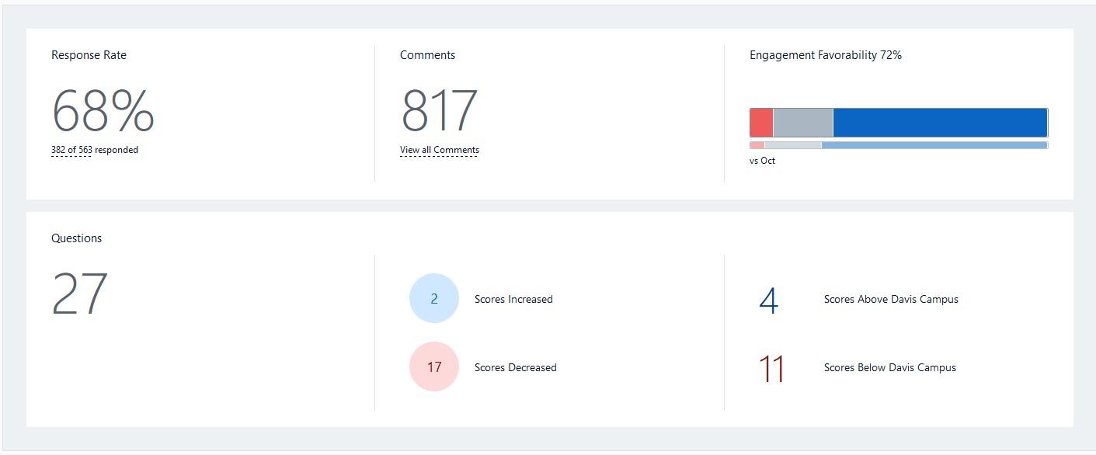Screen dimensions: 1096x455
Task: Click the red unfavorable segment of favorability bar
Action: pyautogui.click(x=761, y=123)
